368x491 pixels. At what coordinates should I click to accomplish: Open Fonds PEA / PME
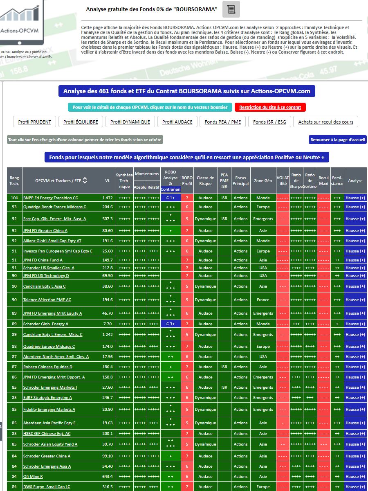coord(223,122)
